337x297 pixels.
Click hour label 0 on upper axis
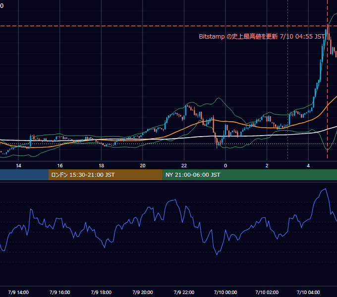click(225, 166)
